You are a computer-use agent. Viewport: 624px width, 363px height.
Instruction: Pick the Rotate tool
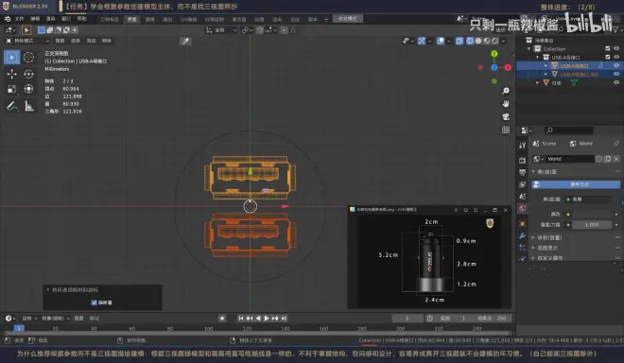click(x=28, y=74)
